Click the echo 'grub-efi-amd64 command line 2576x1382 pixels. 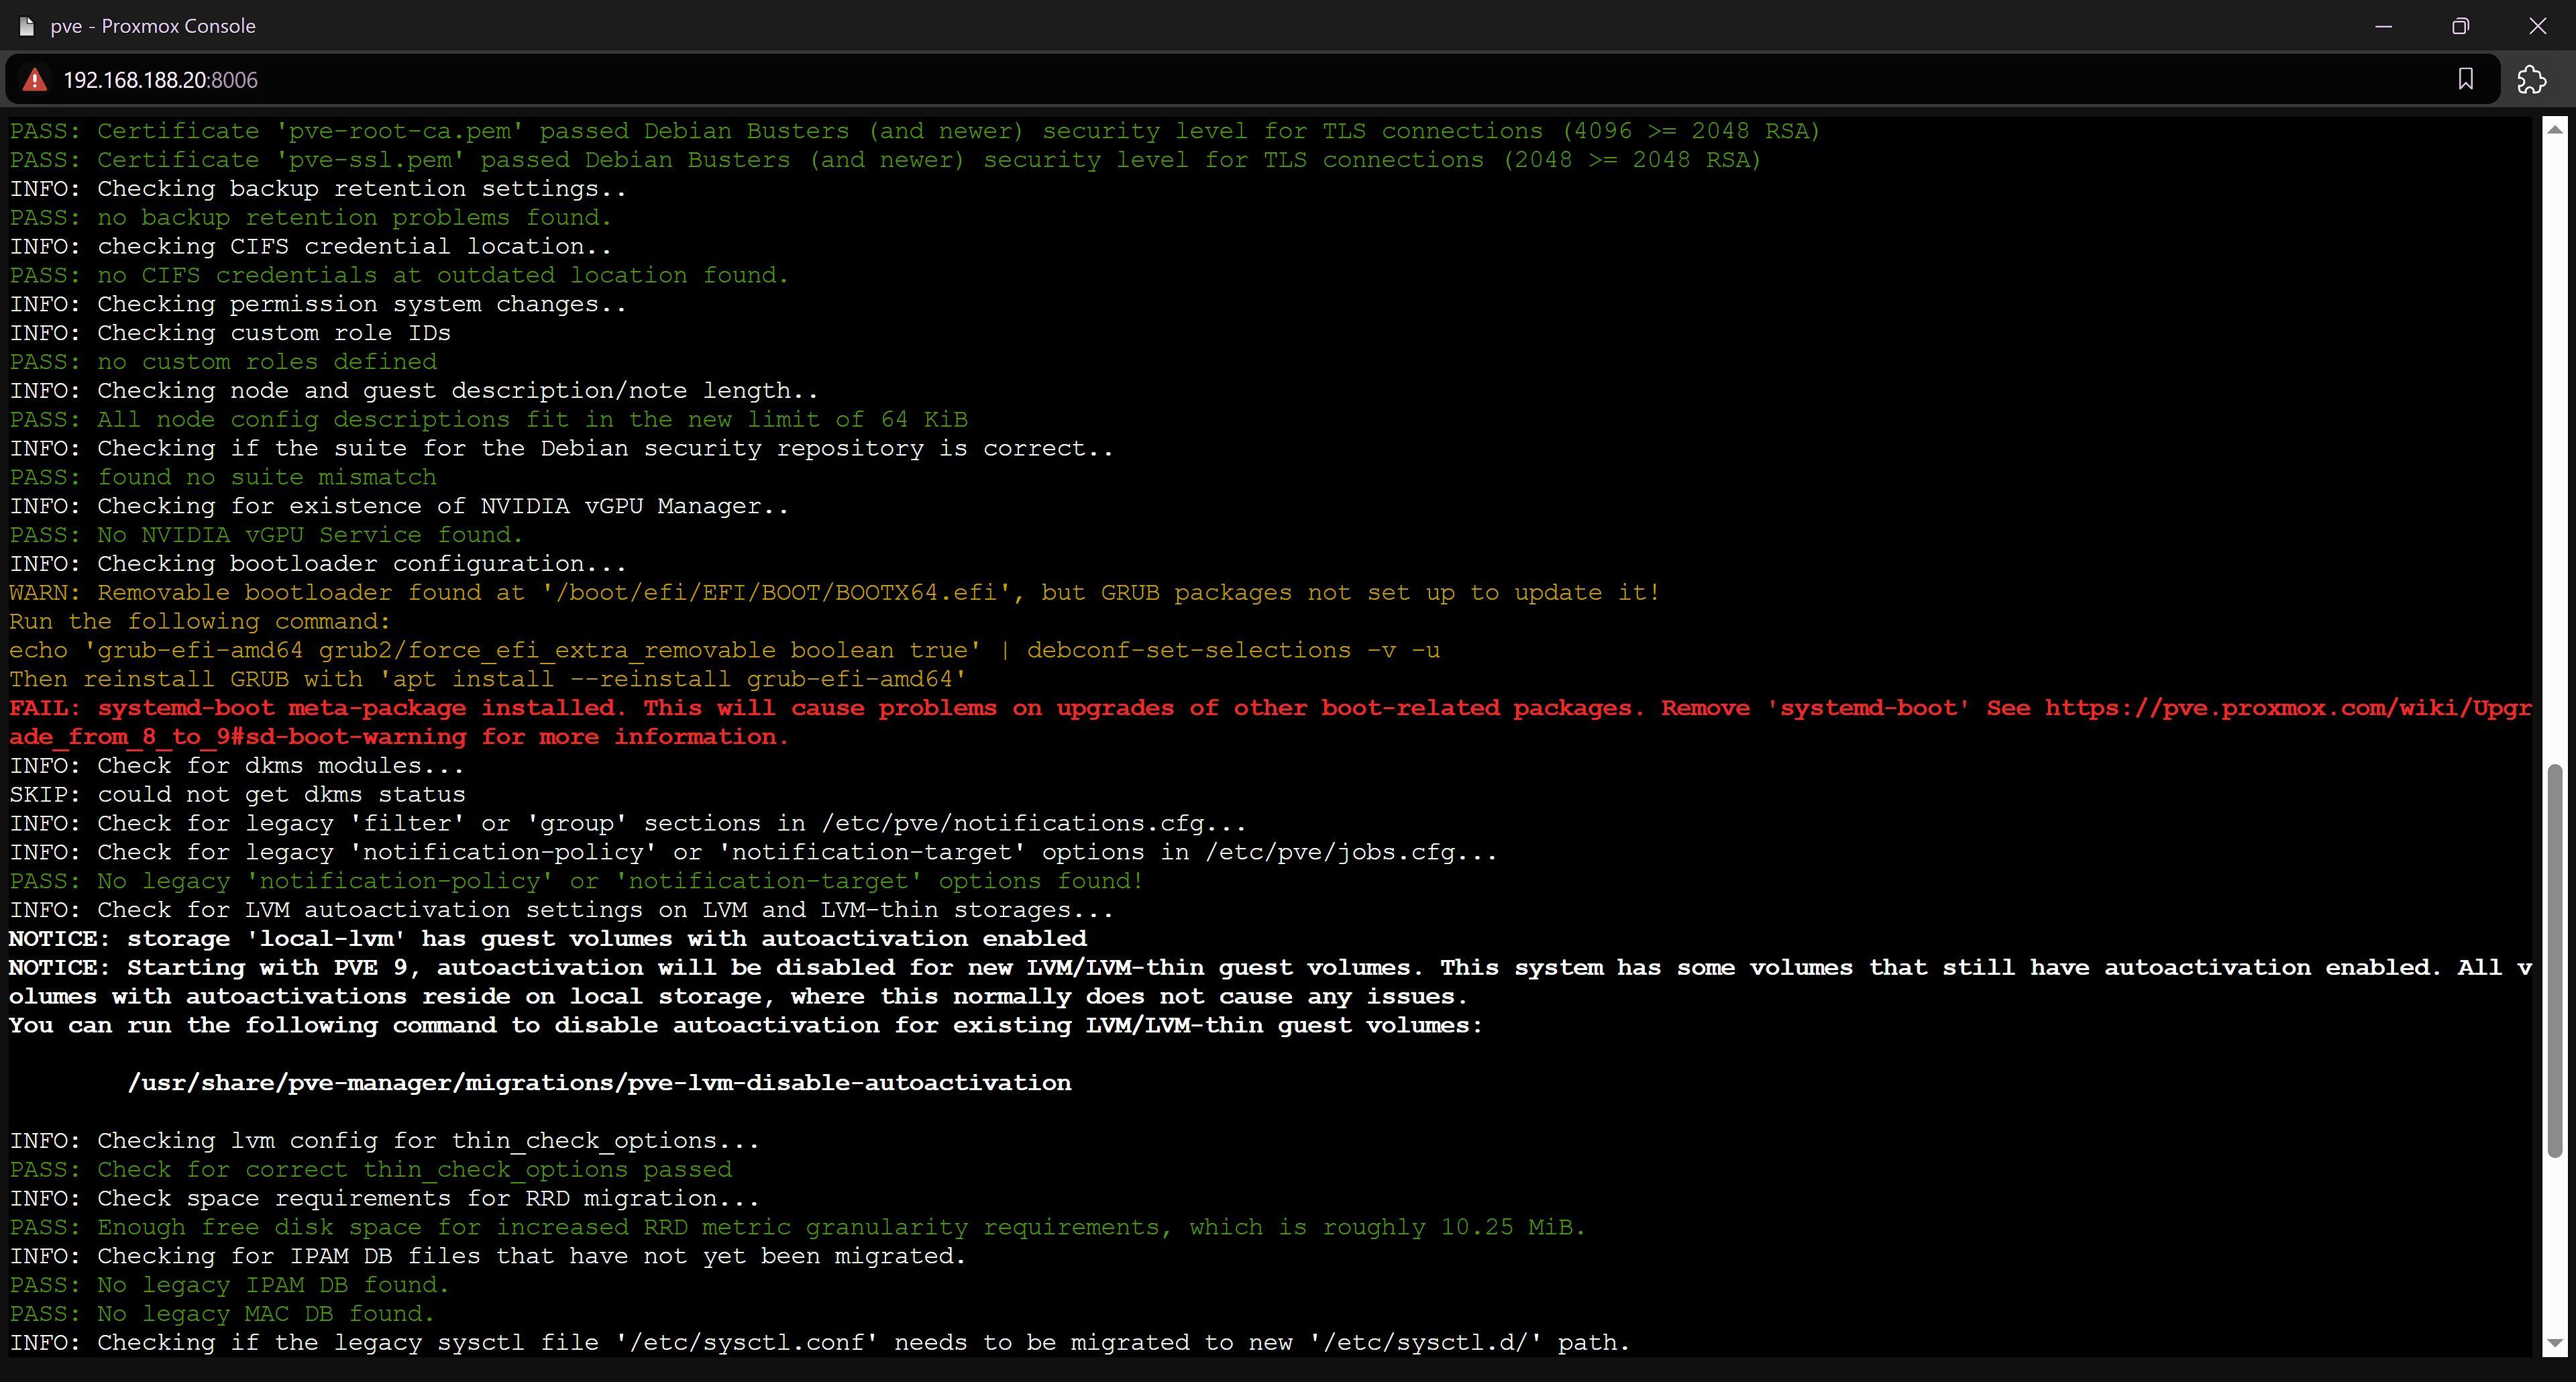click(x=725, y=650)
